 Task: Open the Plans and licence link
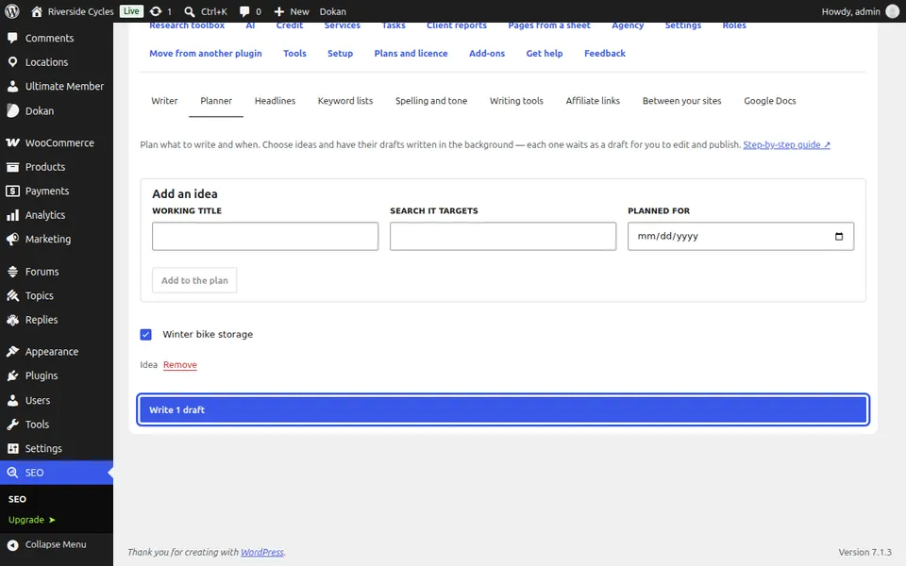pyautogui.click(x=411, y=53)
